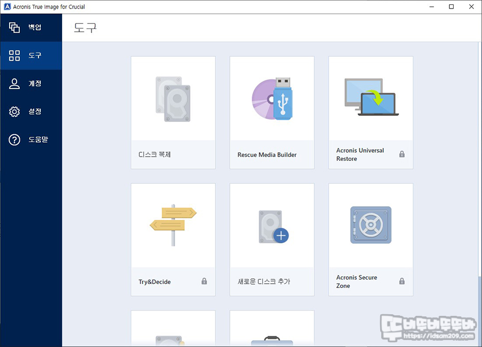
Task: Open the 계정 account person icon
Action: [14, 84]
